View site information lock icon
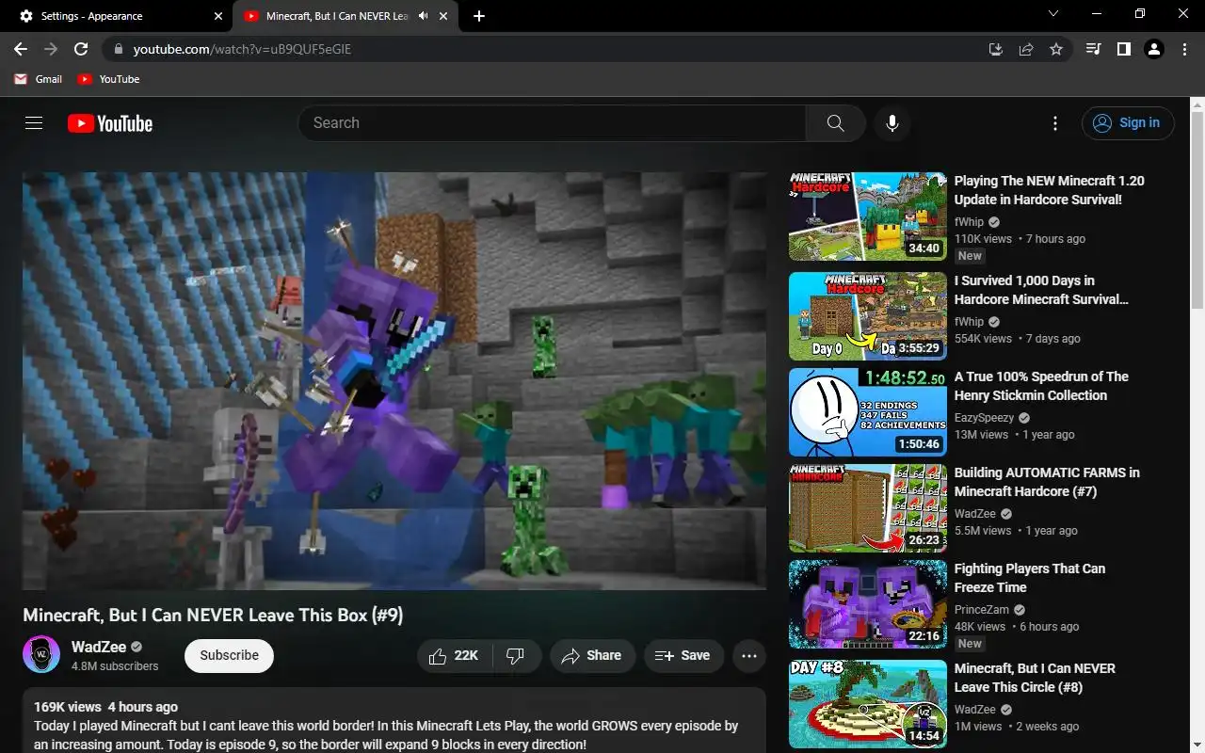 [118, 49]
